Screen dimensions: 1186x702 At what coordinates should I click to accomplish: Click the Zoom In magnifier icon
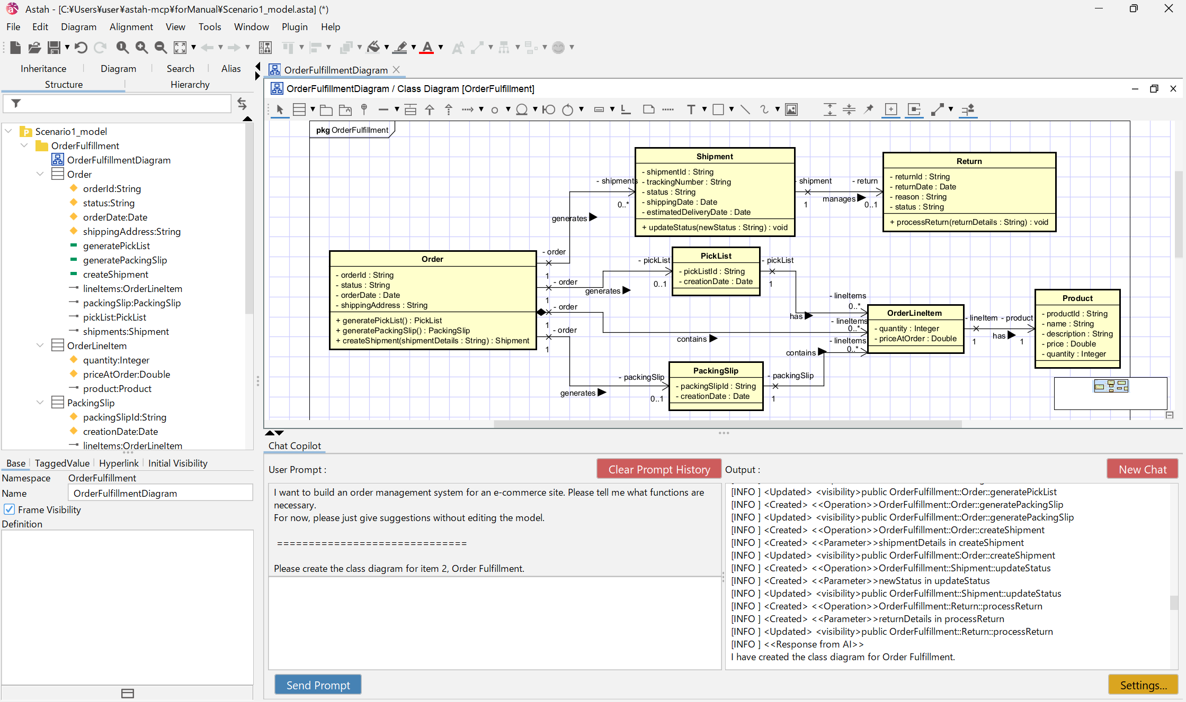141,48
